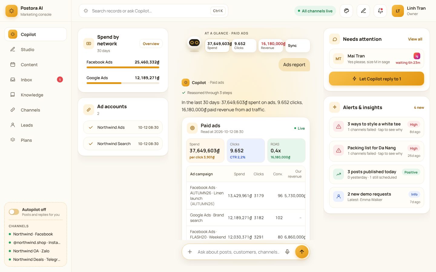Click the Sync chip
Image resolution: width=436 pixels, height=272 pixels.
click(298, 46)
